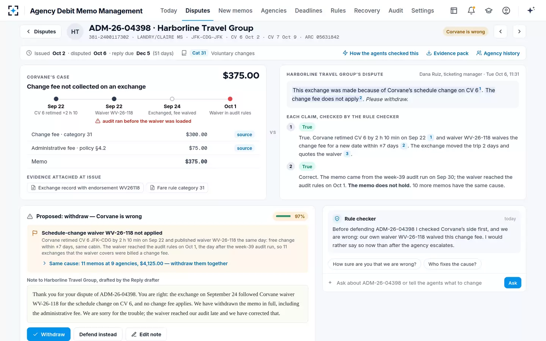546x341 pixels.
Task: Click citation marker 2 after 'does not apply'
Action: (x=361, y=98)
